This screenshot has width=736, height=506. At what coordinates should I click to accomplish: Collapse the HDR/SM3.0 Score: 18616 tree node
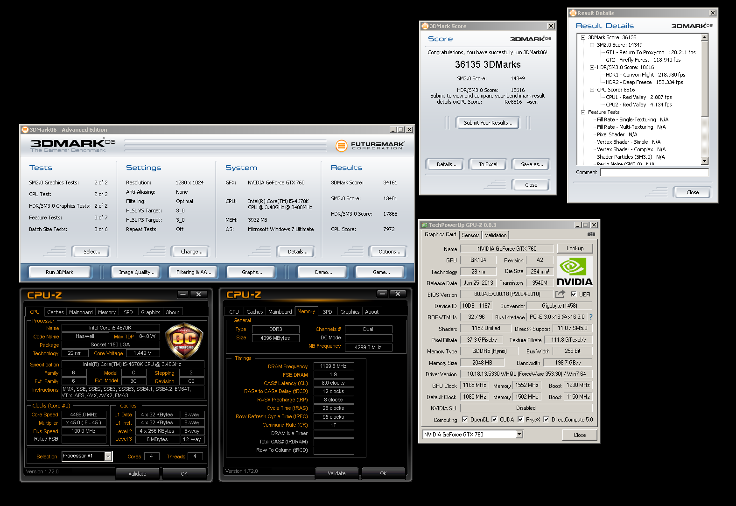592,67
